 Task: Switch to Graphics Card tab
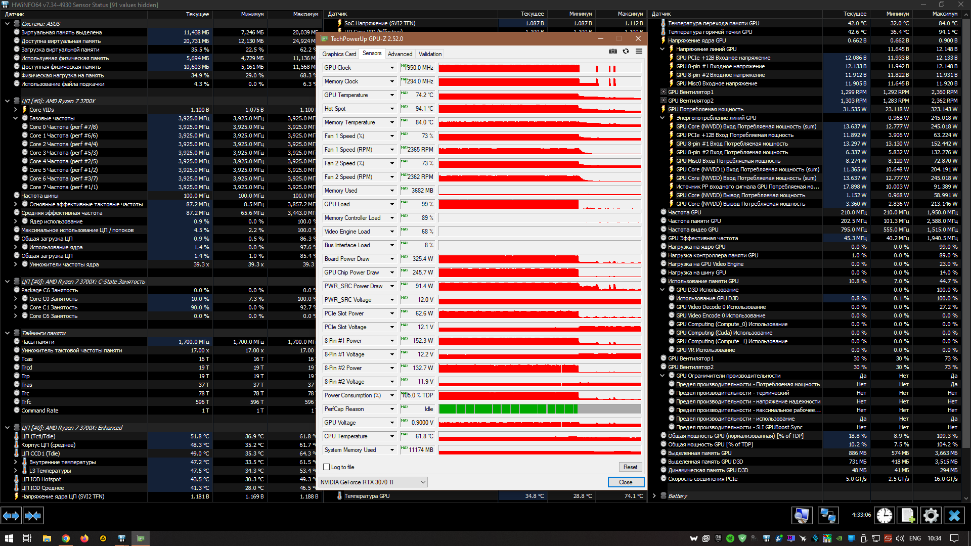coord(339,54)
